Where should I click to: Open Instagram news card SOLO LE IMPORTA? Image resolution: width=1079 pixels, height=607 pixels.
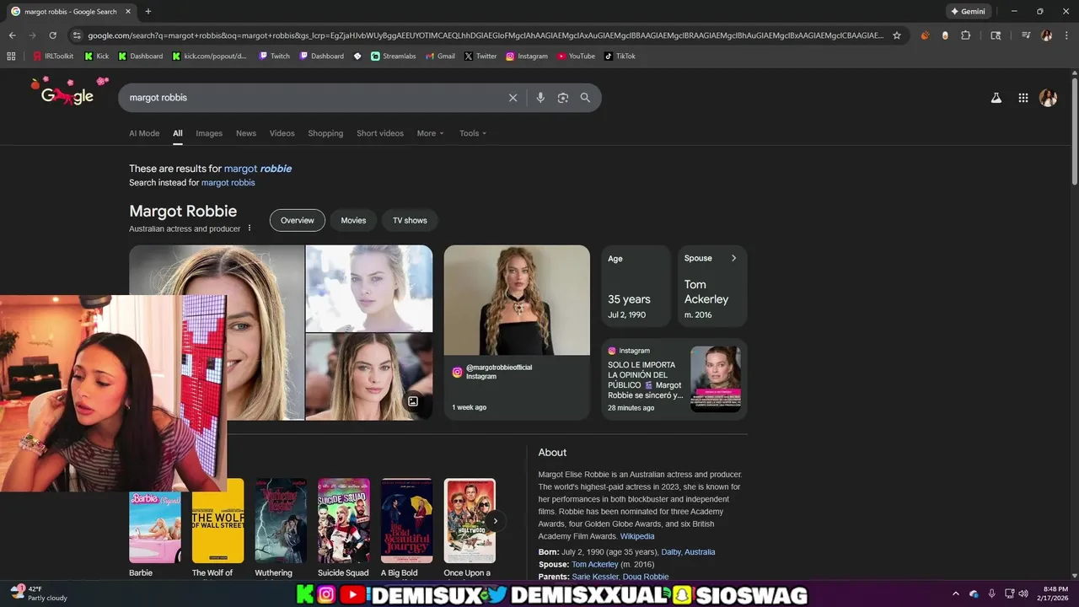click(x=674, y=379)
